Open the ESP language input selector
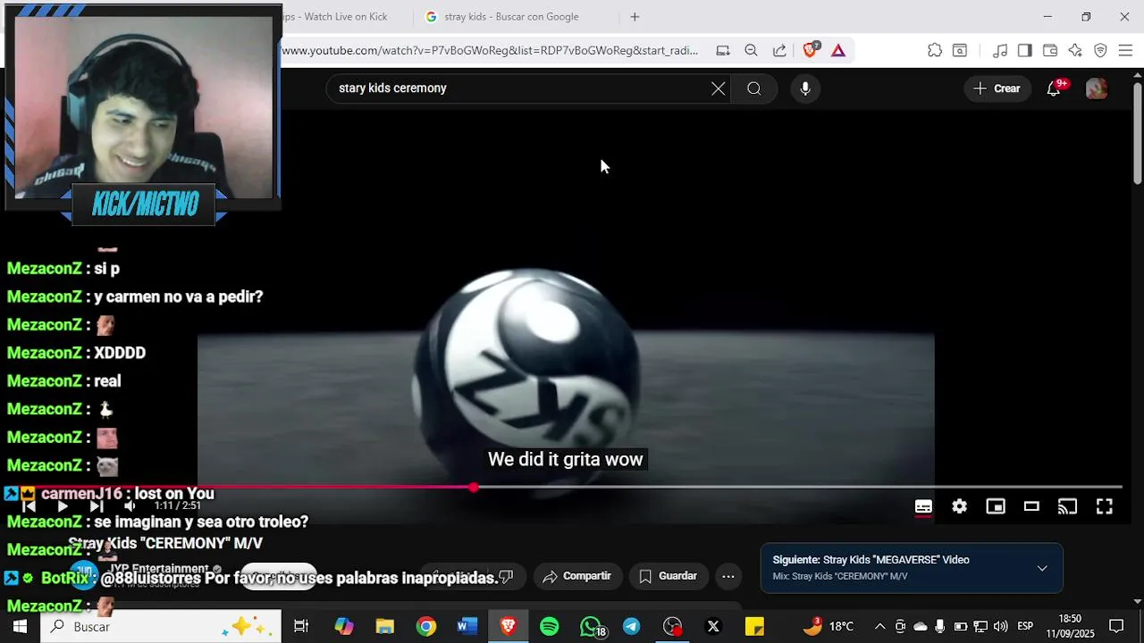Viewport: 1144px width, 643px height. (x=1025, y=626)
